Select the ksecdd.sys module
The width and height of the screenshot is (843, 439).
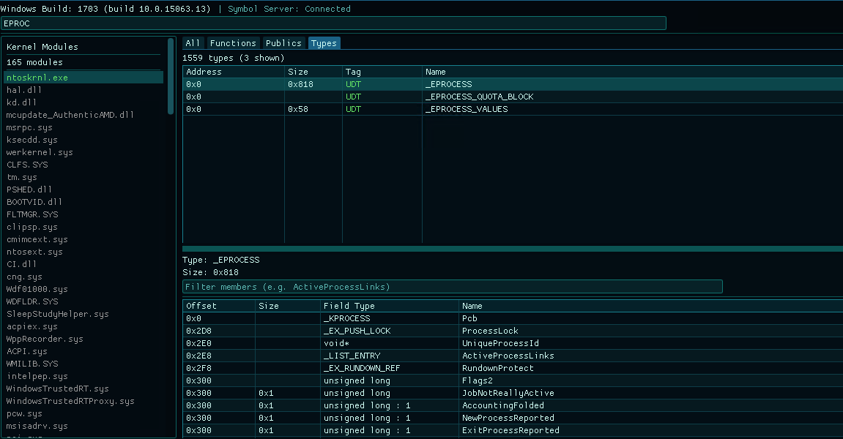[83, 140]
